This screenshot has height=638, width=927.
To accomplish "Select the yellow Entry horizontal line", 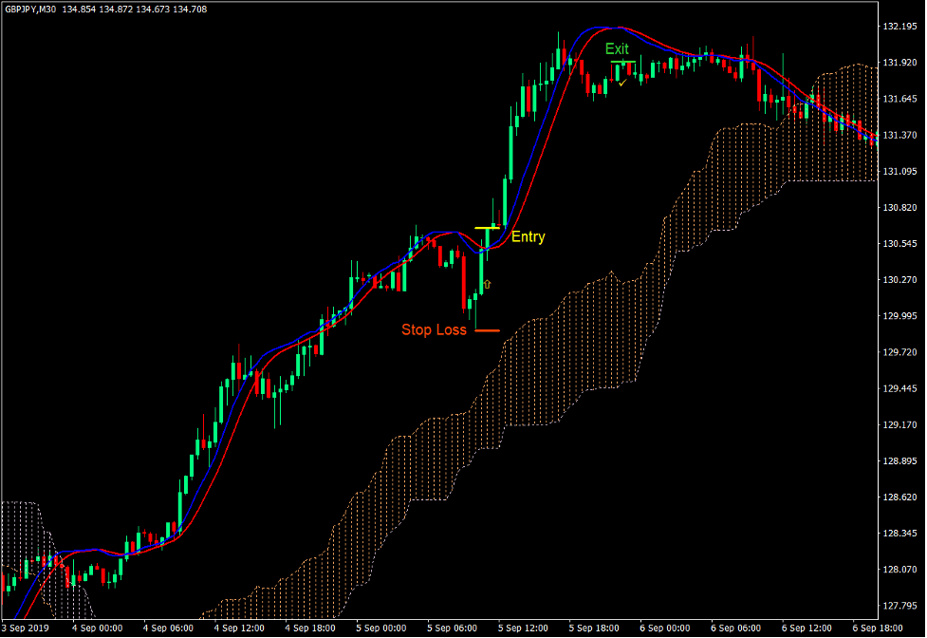I will [487, 228].
